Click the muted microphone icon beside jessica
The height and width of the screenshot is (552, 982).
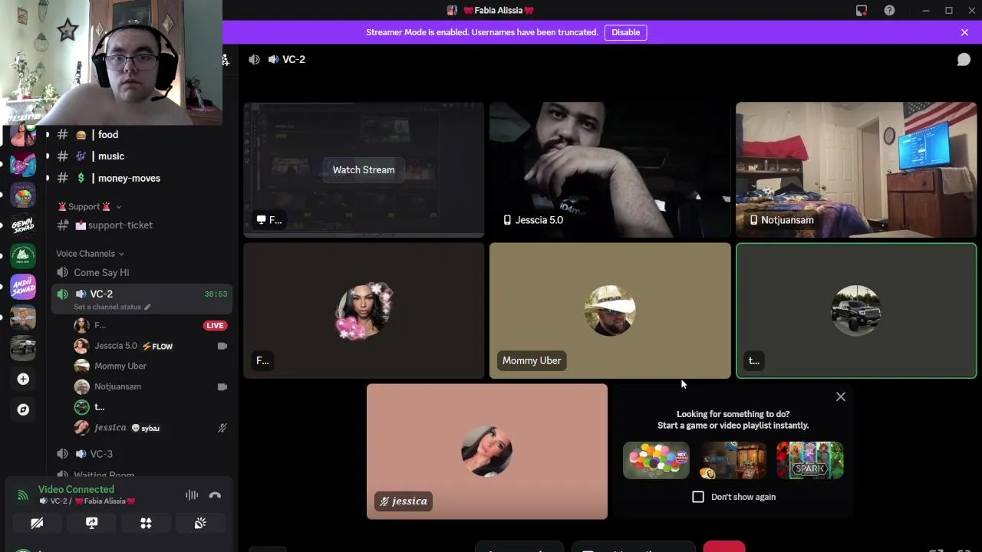coord(222,428)
